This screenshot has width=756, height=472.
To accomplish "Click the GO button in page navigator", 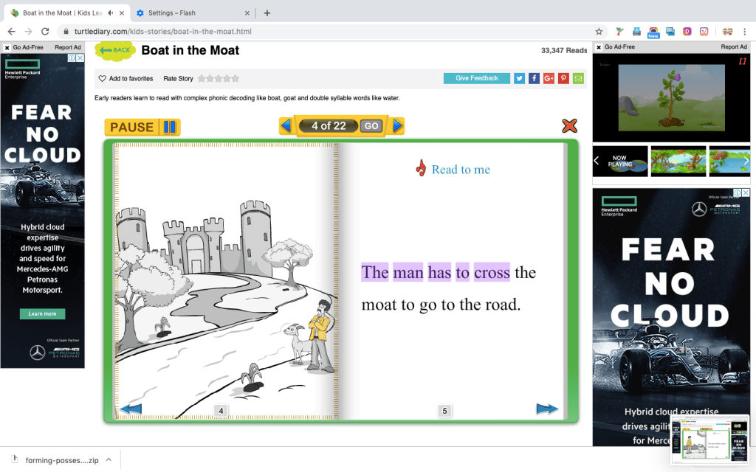I will point(371,126).
